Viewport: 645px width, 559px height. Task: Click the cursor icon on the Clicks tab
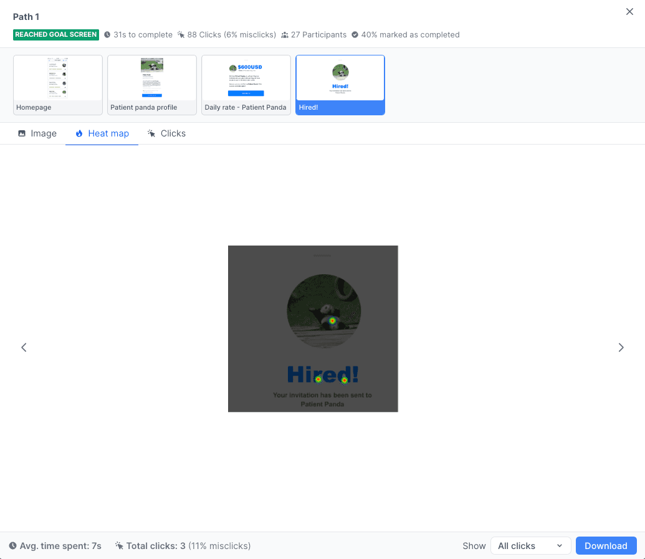[150, 133]
